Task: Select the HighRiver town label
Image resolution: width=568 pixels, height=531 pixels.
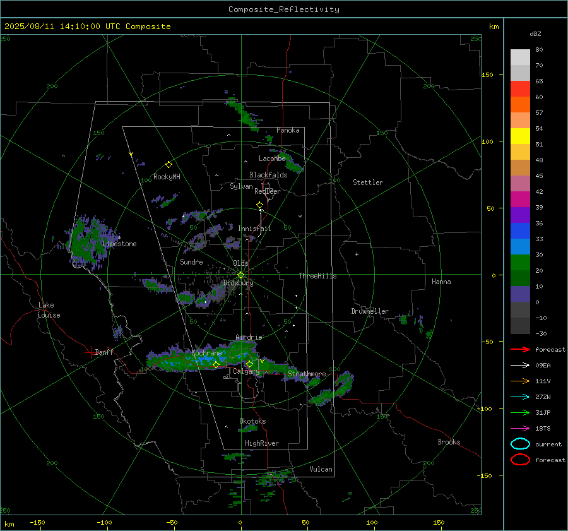Action: coord(262,443)
